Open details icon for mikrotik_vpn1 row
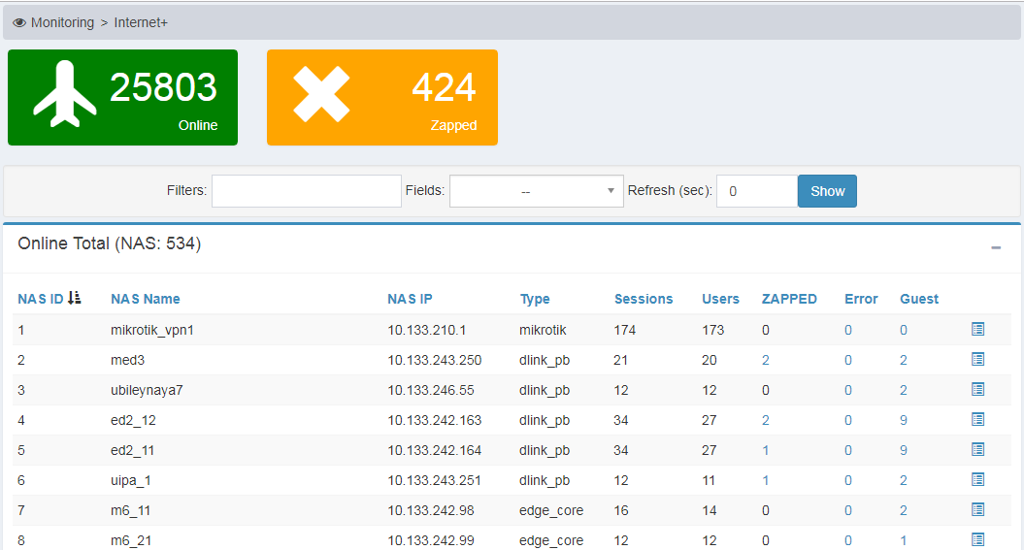The image size is (1024, 550). click(977, 330)
